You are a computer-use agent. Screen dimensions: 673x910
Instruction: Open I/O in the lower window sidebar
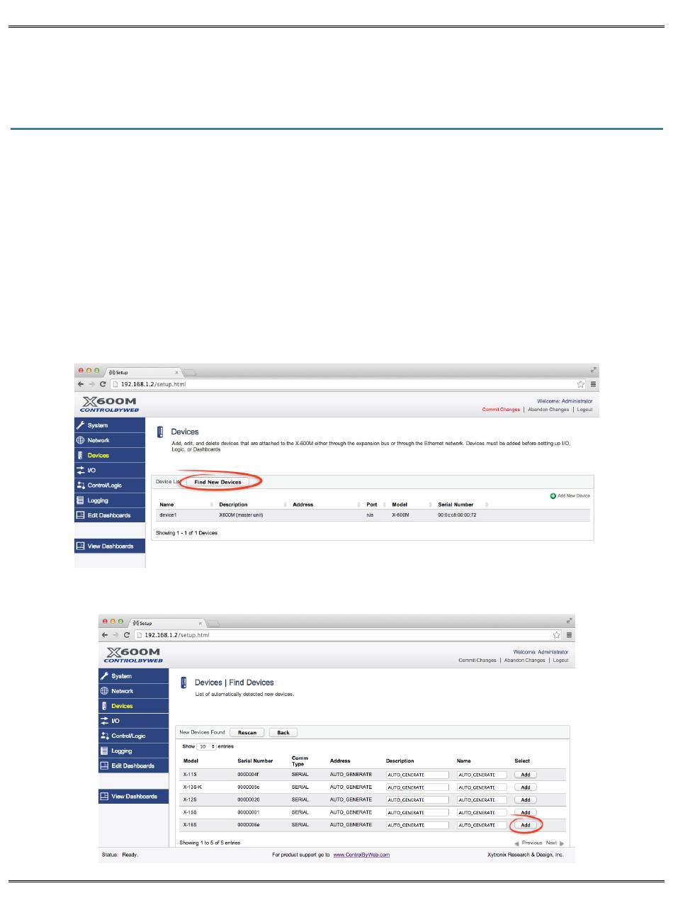[134, 721]
